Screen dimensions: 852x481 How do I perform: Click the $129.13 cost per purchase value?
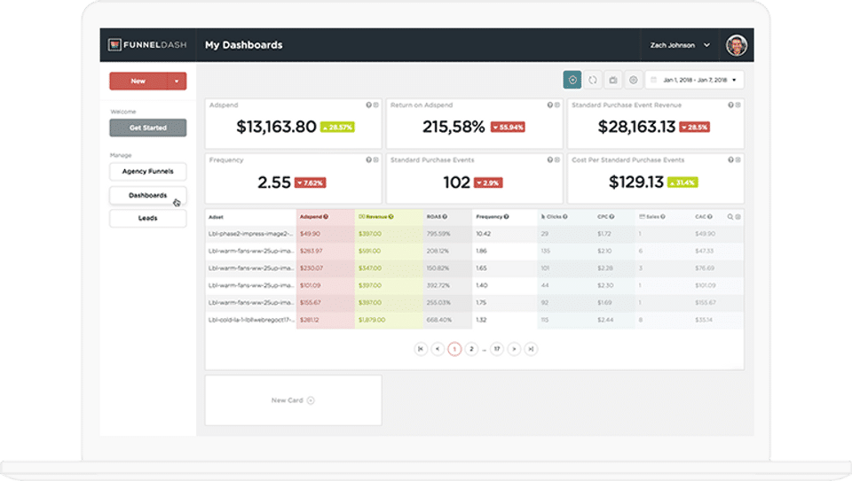(x=636, y=182)
